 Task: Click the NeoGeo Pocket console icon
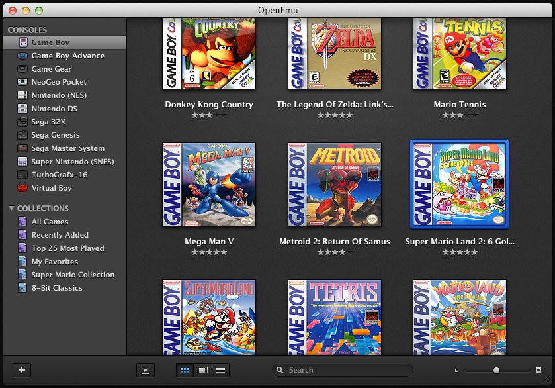tap(22, 82)
